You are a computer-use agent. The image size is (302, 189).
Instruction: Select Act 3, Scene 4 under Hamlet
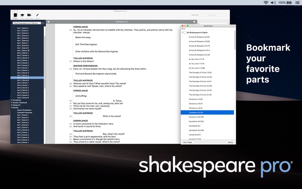click(x=23, y=140)
